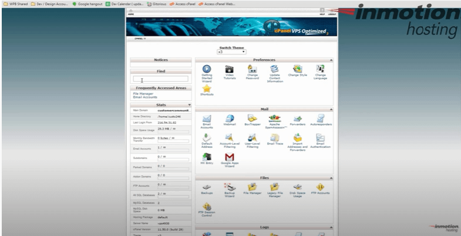
Task: Collapse the Stats panel arrow
Action: pos(189,105)
